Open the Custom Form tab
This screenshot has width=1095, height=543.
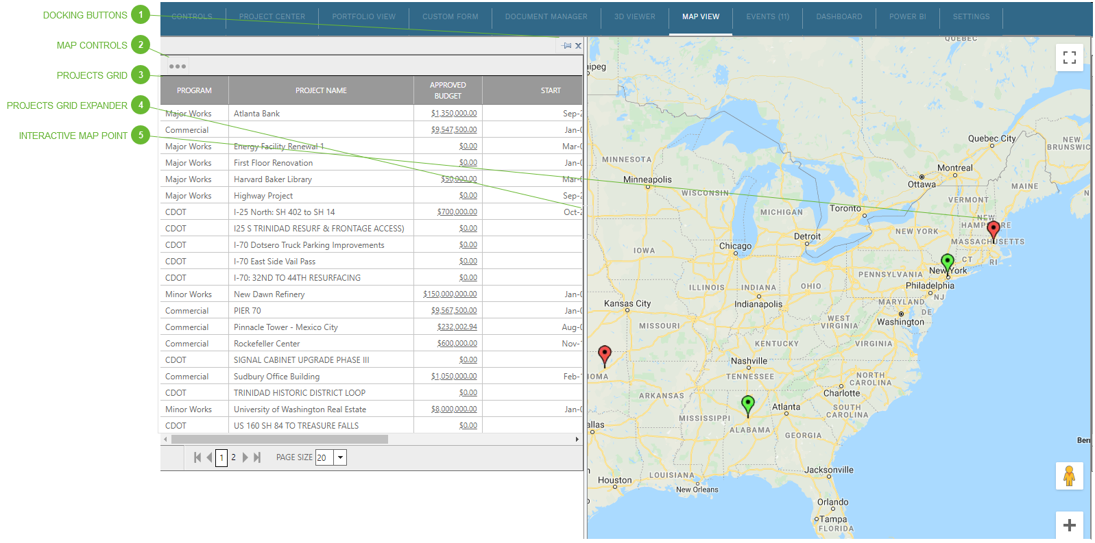450,17
